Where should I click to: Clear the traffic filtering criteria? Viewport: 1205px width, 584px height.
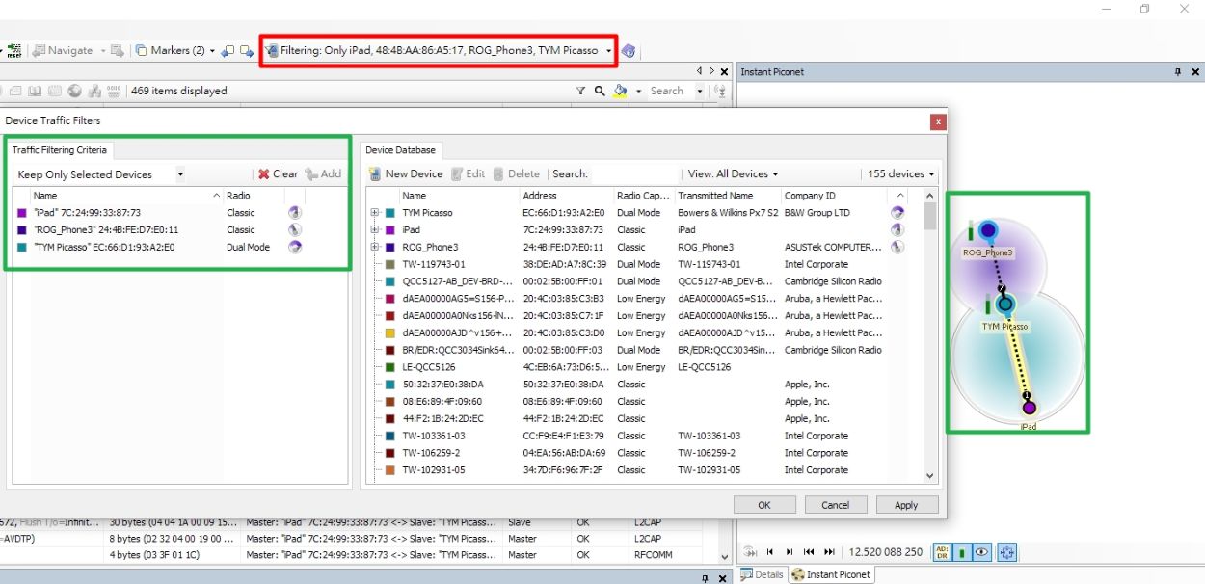[x=278, y=174]
